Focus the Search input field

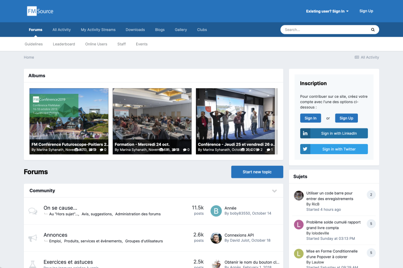pos(324,30)
